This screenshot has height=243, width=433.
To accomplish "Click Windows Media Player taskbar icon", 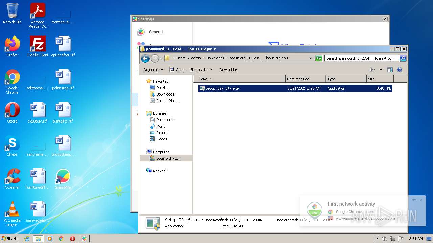I will (x=50, y=239).
